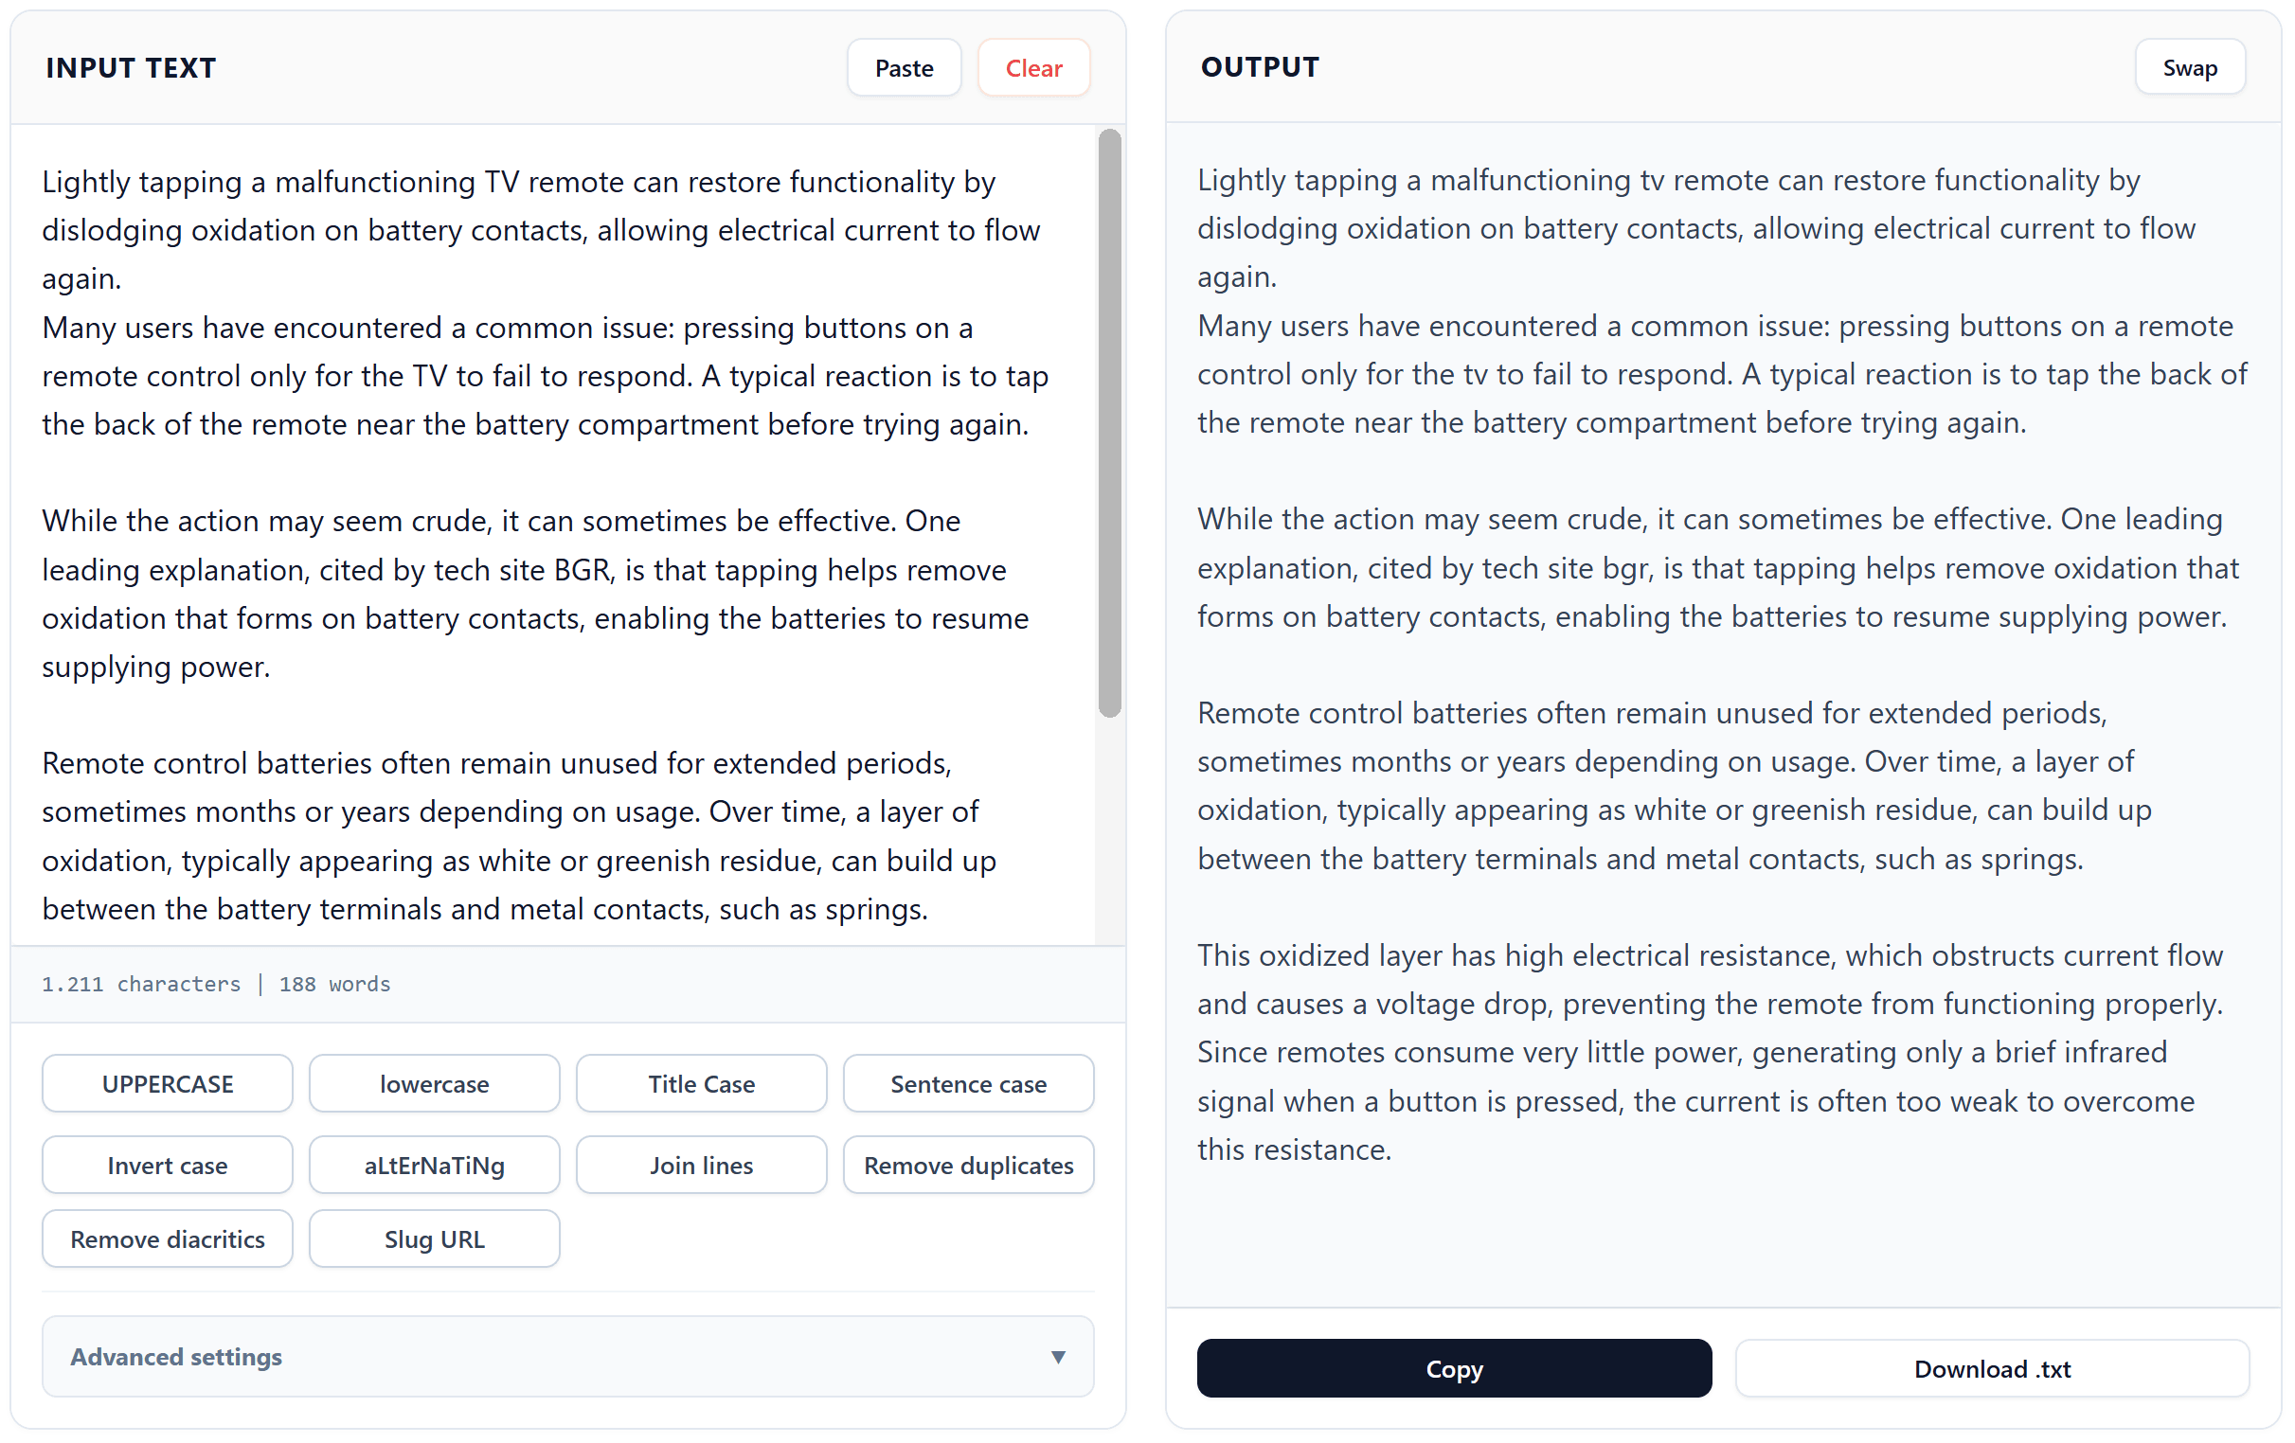Copy the output text
This screenshot has width=2295, height=1443.
(1453, 1368)
